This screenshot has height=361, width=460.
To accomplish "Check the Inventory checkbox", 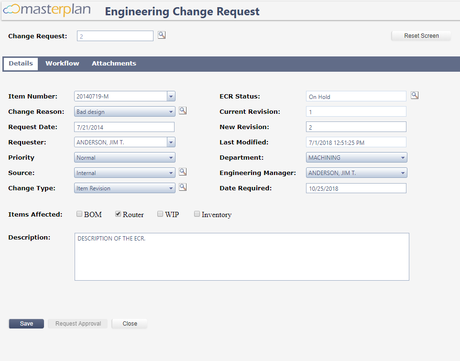I will coord(197,214).
